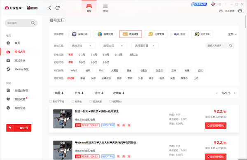Screen dimensions: 247x160
Task: Open the hamburger menu icon in title bar
Action: tap(220, 4)
